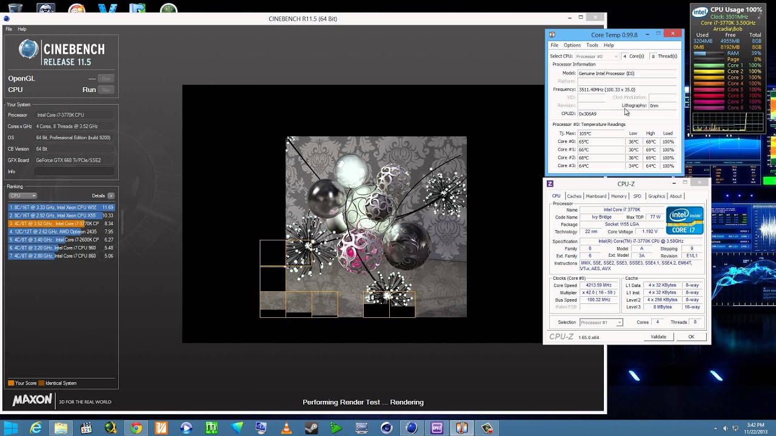The image size is (776, 436).
Task: Switch to CPU tab in CPU-Z
Action: 556,196
